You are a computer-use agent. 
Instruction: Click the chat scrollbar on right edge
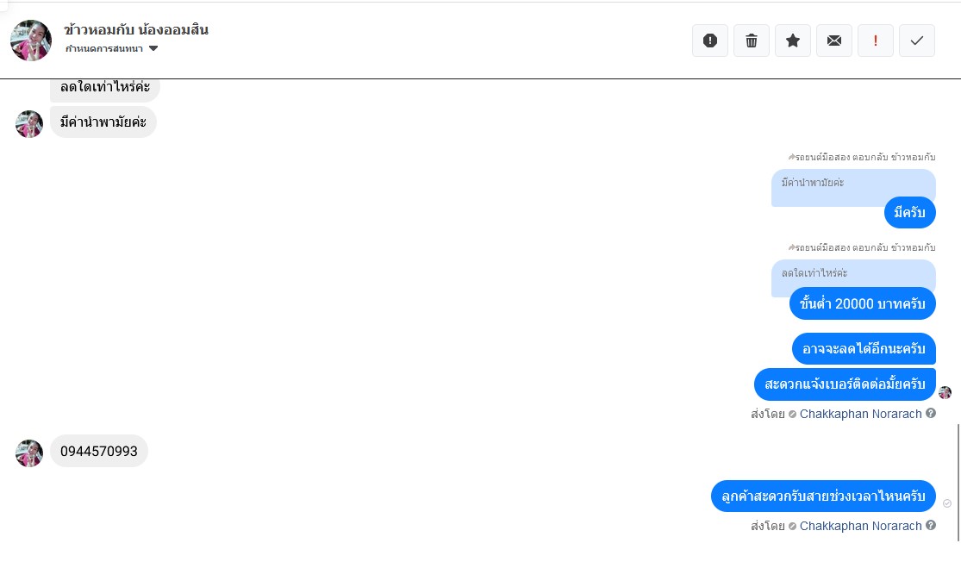click(958, 483)
